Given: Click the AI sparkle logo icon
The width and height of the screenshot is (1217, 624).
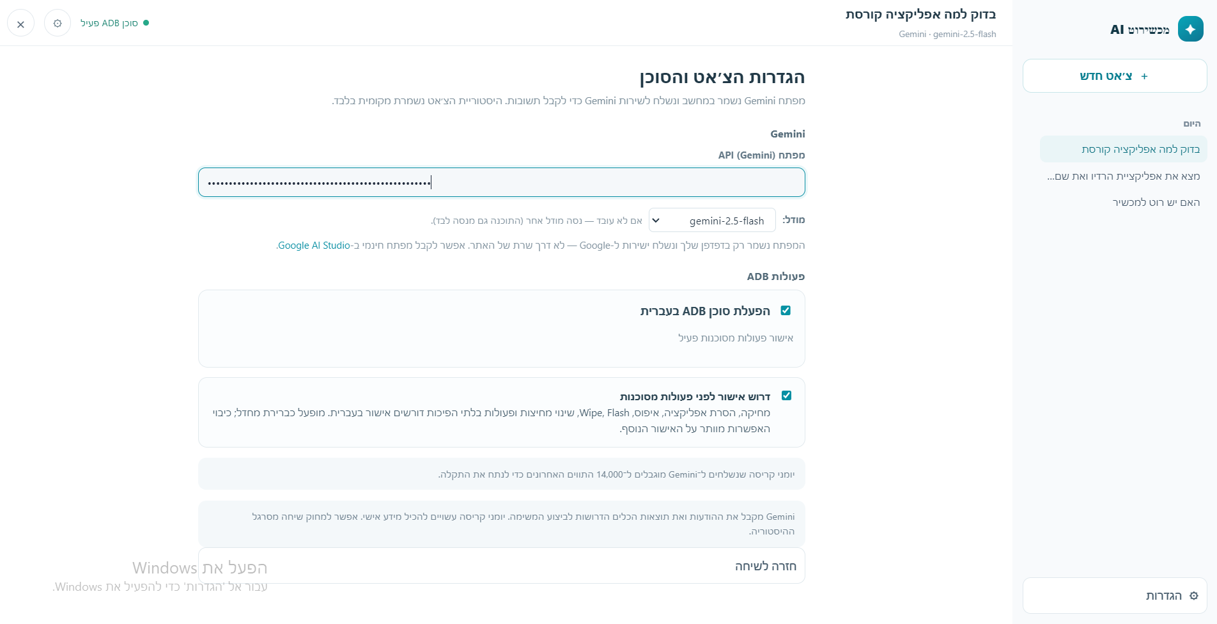Looking at the screenshot, I should point(1190,29).
